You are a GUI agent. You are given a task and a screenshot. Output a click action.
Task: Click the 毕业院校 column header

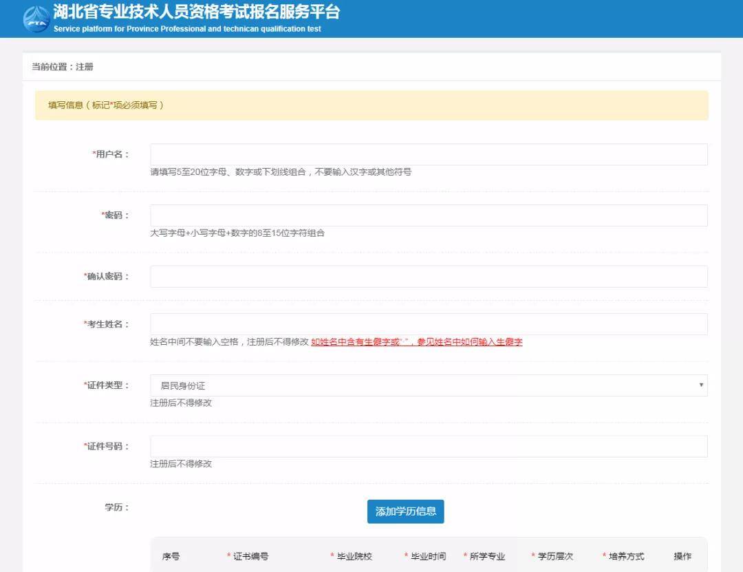(354, 556)
